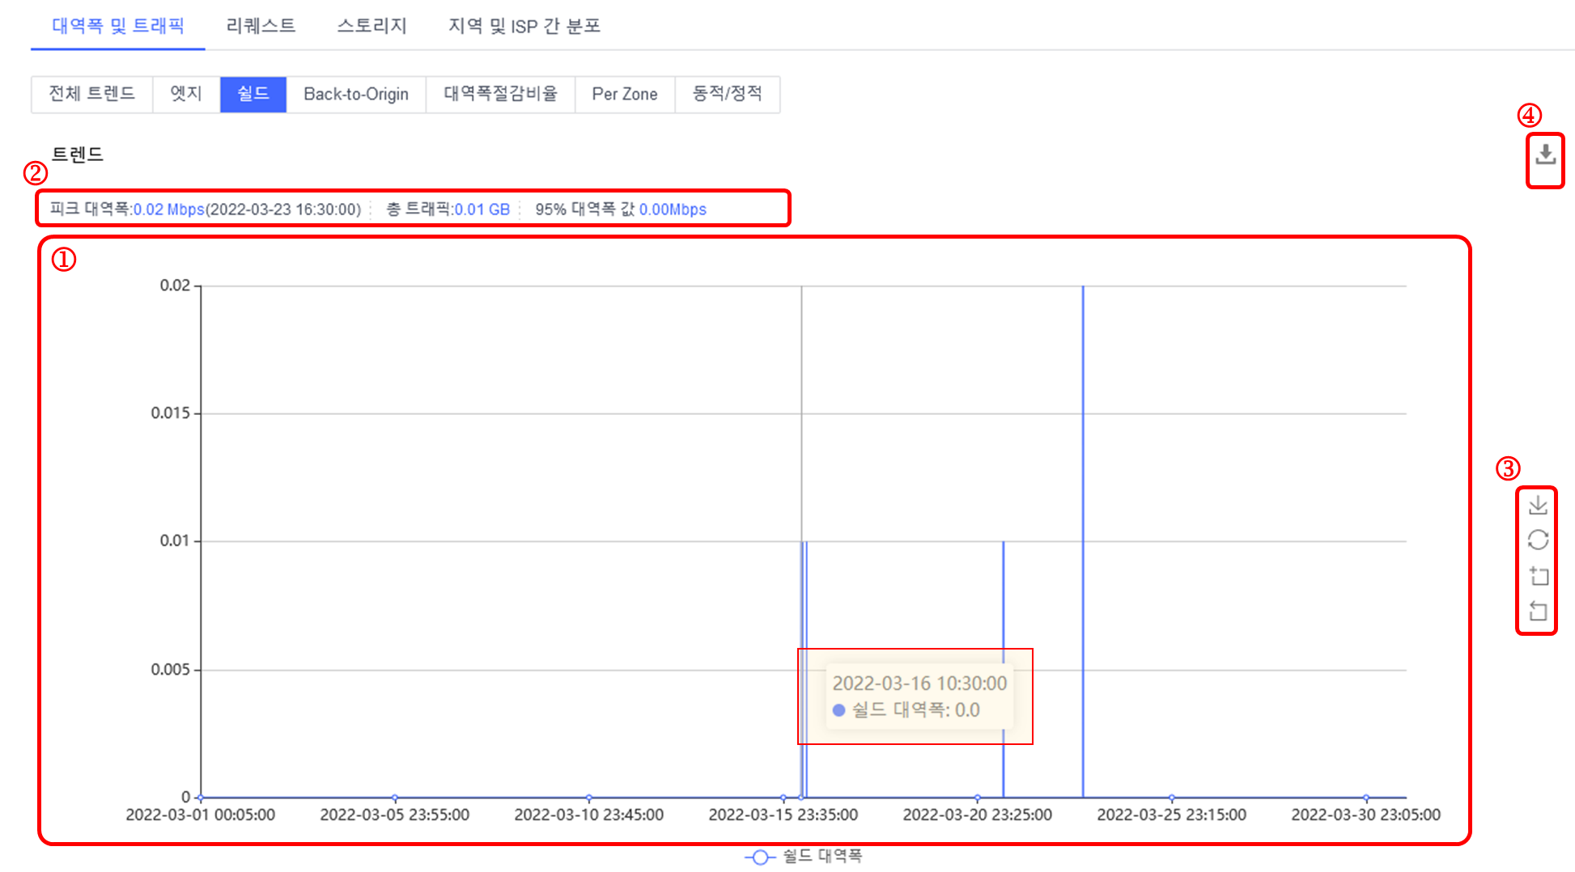The width and height of the screenshot is (1575, 872).
Task: Go to the 스토리지 tab
Action: click(371, 26)
